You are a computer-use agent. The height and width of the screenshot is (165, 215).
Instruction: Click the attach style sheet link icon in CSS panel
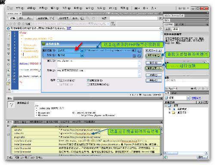point(193,89)
